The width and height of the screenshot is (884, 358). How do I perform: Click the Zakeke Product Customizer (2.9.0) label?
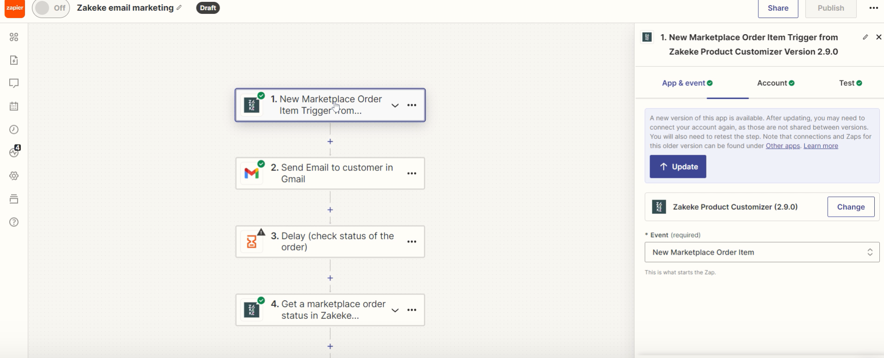click(735, 207)
